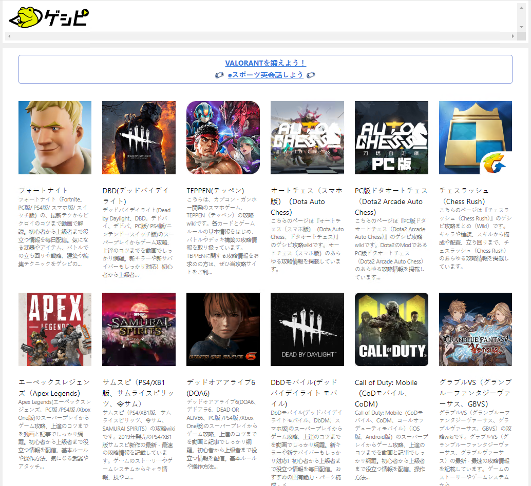Image resolution: width=531 pixels, height=486 pixels.
Task: Open the Auto Chess PC版 thumbnail
Action: pyautogui.click(x=391, y=137)
